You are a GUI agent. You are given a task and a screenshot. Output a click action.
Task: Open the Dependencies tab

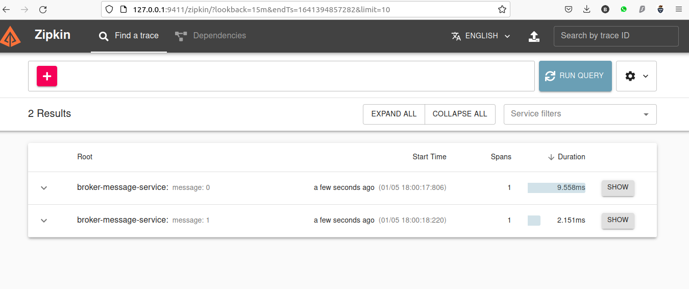point(210,36)
